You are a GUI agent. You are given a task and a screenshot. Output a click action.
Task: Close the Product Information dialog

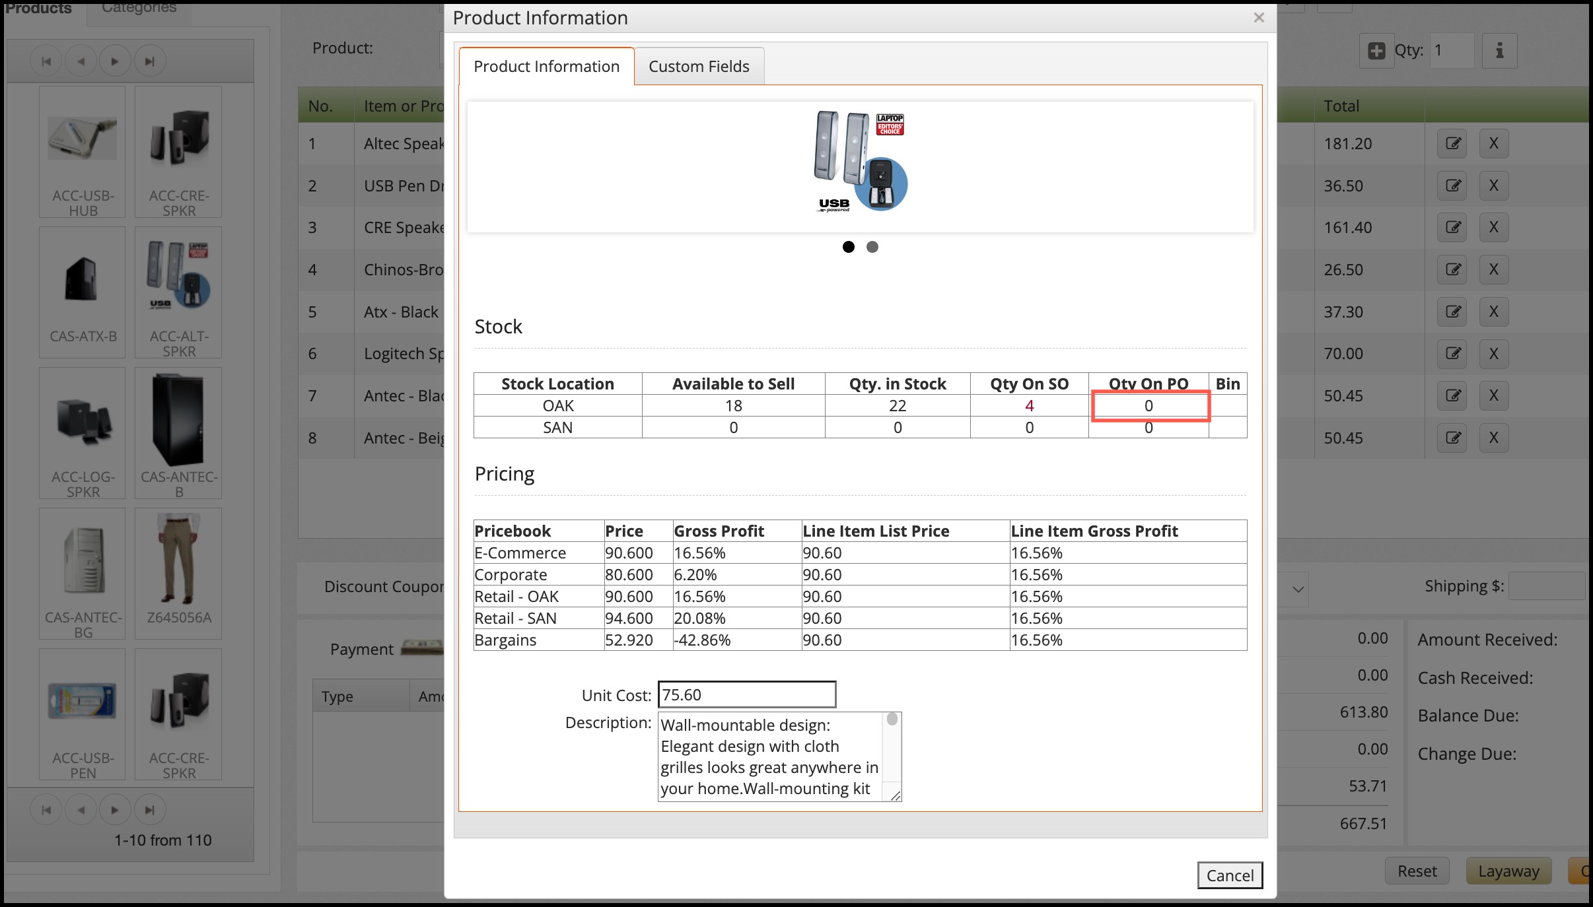1259,18
